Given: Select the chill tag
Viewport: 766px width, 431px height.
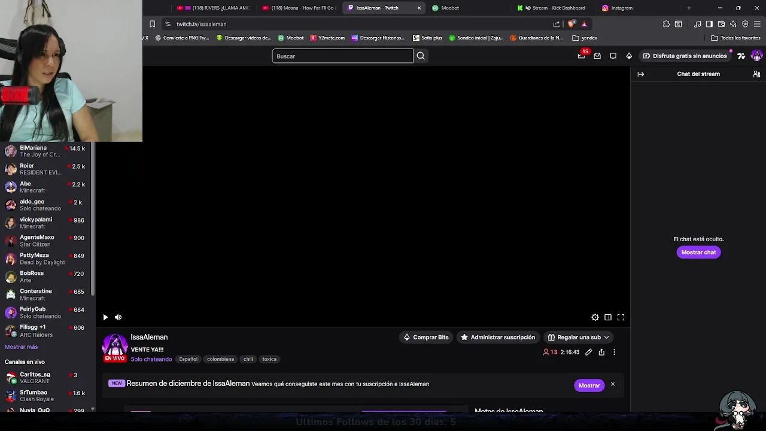Looking at the screenshot, I should (x=248, y=359).
